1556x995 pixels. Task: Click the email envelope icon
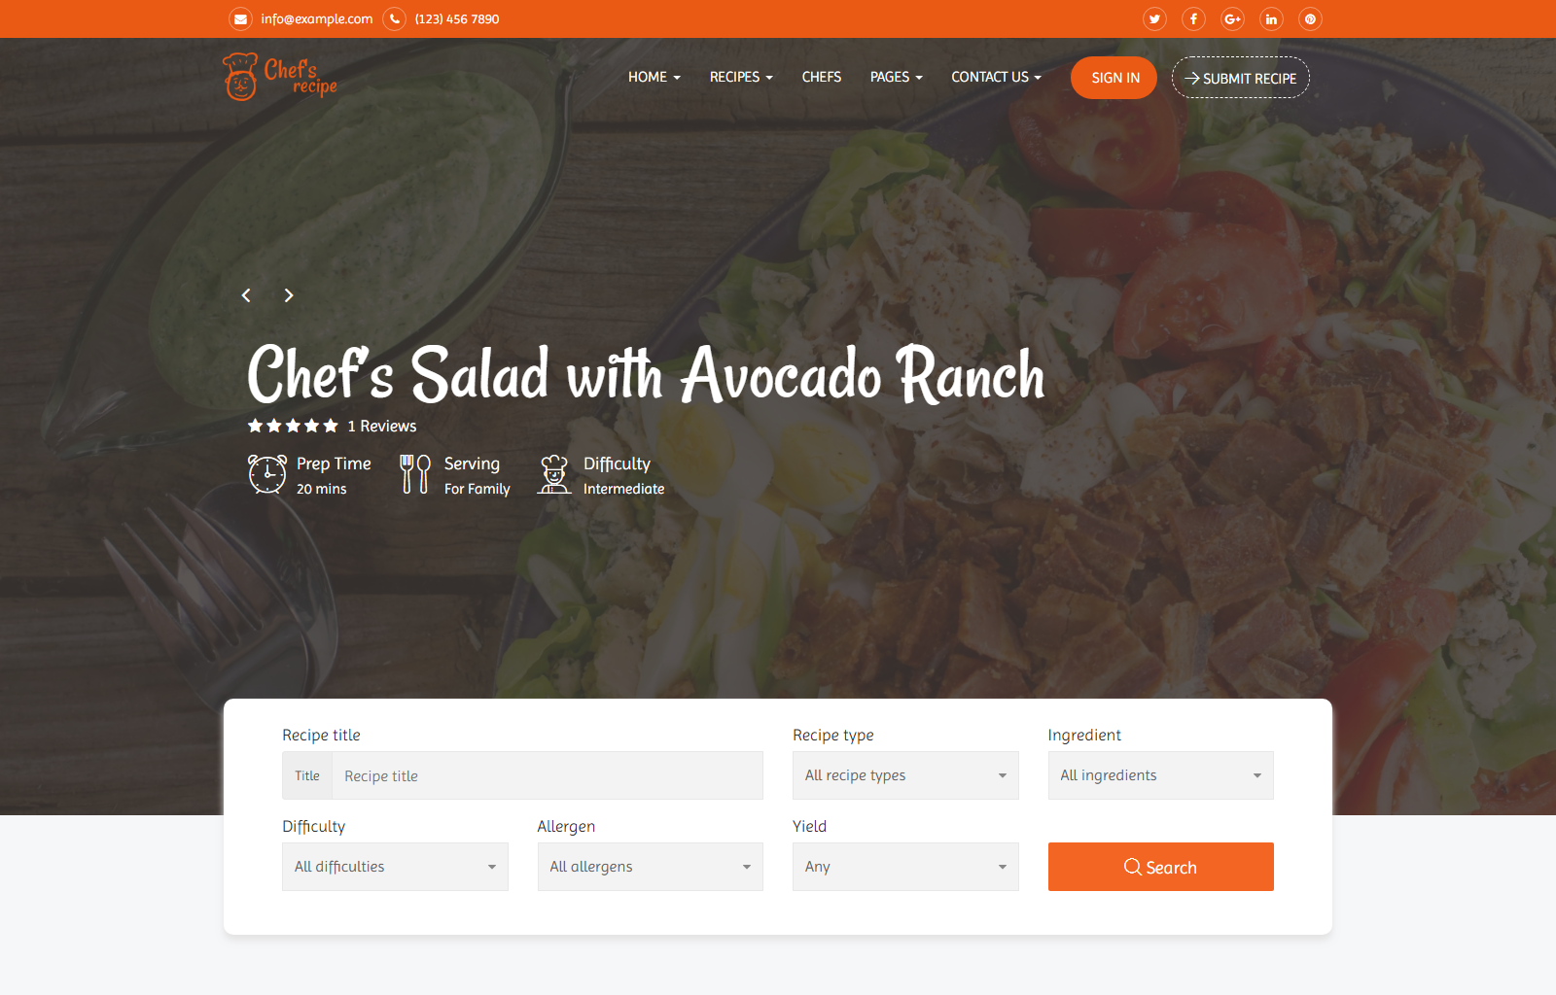click(x=240, y=18)
